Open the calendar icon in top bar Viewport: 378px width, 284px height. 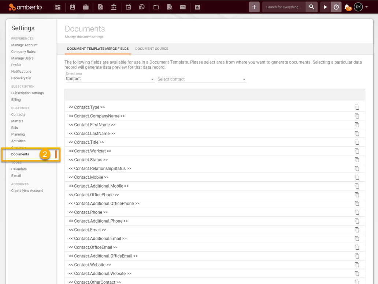[x=128, y=7]
